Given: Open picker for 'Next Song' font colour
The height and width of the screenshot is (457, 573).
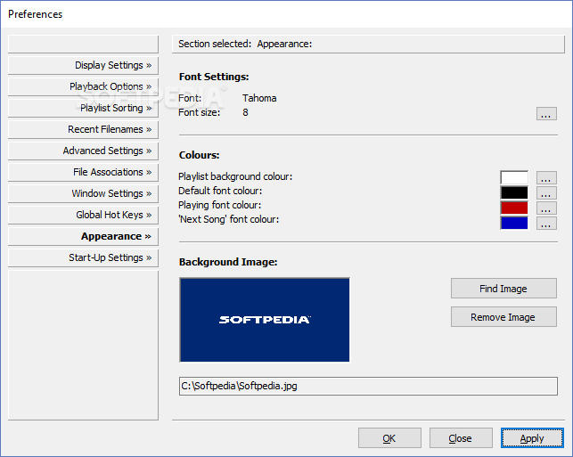Looking at the screenshot, I should [546, 224].
